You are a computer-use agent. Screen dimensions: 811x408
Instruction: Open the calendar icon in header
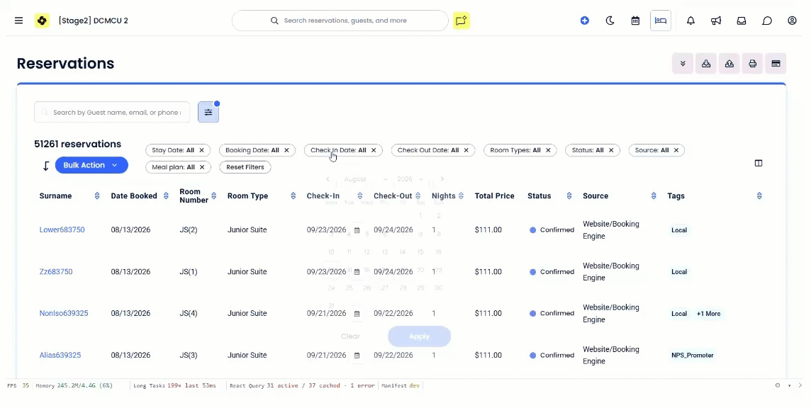pyautogui.click(x=635, y=21)
